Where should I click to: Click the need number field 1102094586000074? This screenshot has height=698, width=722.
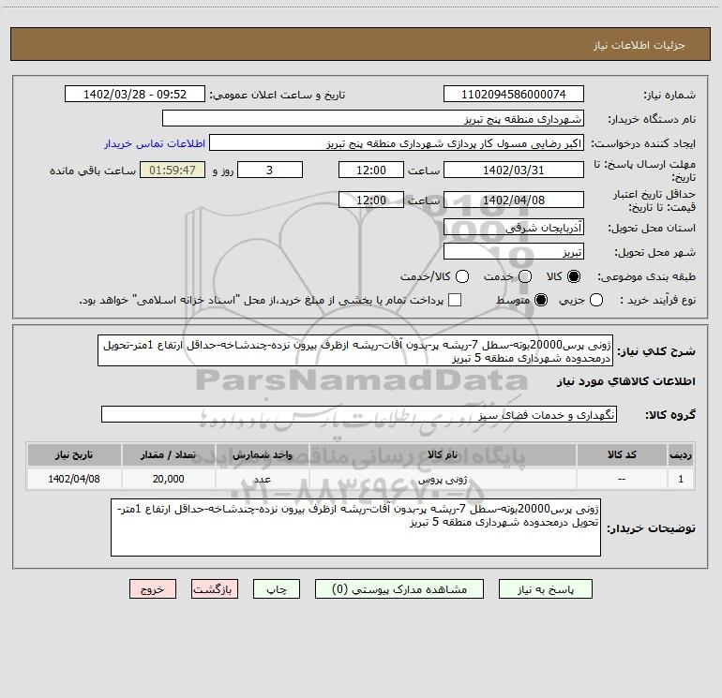(514, 95)
